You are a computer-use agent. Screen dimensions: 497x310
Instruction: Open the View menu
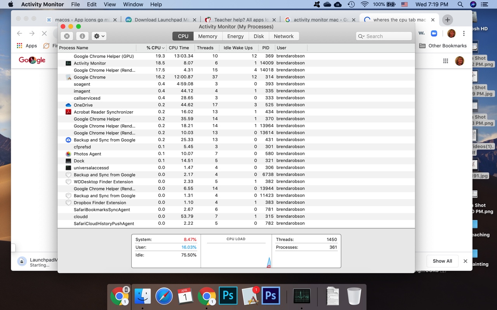110,4
